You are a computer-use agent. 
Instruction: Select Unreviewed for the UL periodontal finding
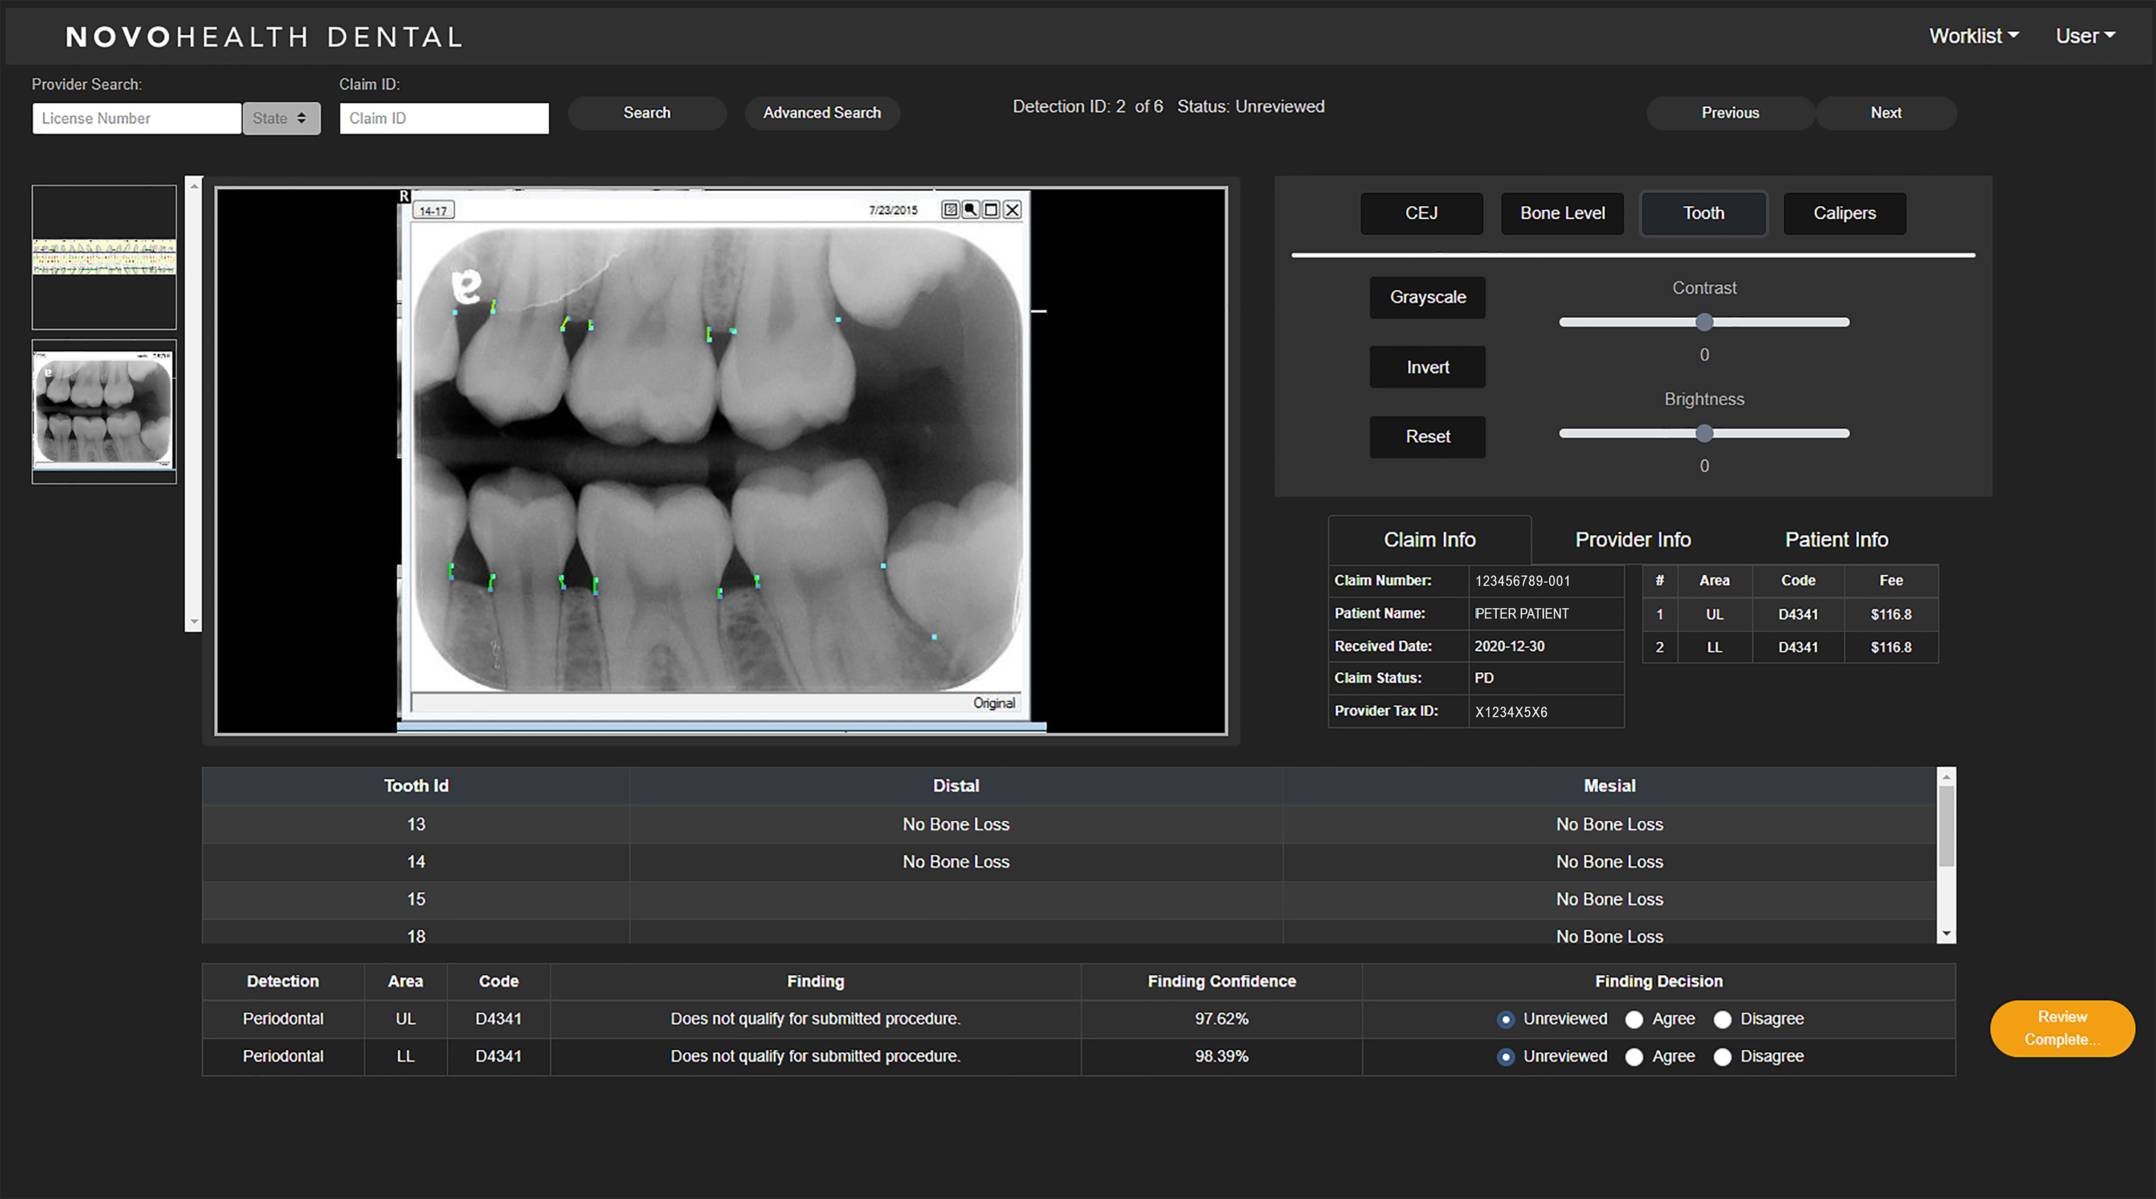[x=1506, y=1019]
